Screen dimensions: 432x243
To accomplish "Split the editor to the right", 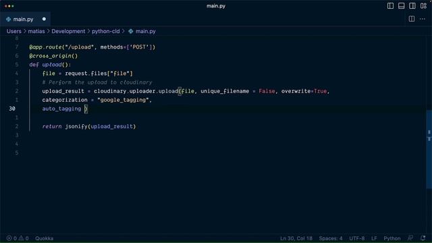I will tap(412, 19).
